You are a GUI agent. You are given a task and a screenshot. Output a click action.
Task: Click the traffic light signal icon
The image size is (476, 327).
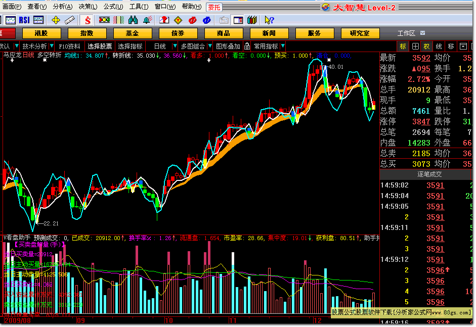point(104,20)
